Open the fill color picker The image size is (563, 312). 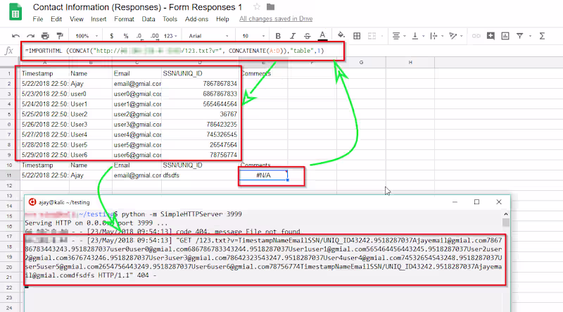[341, 35]
